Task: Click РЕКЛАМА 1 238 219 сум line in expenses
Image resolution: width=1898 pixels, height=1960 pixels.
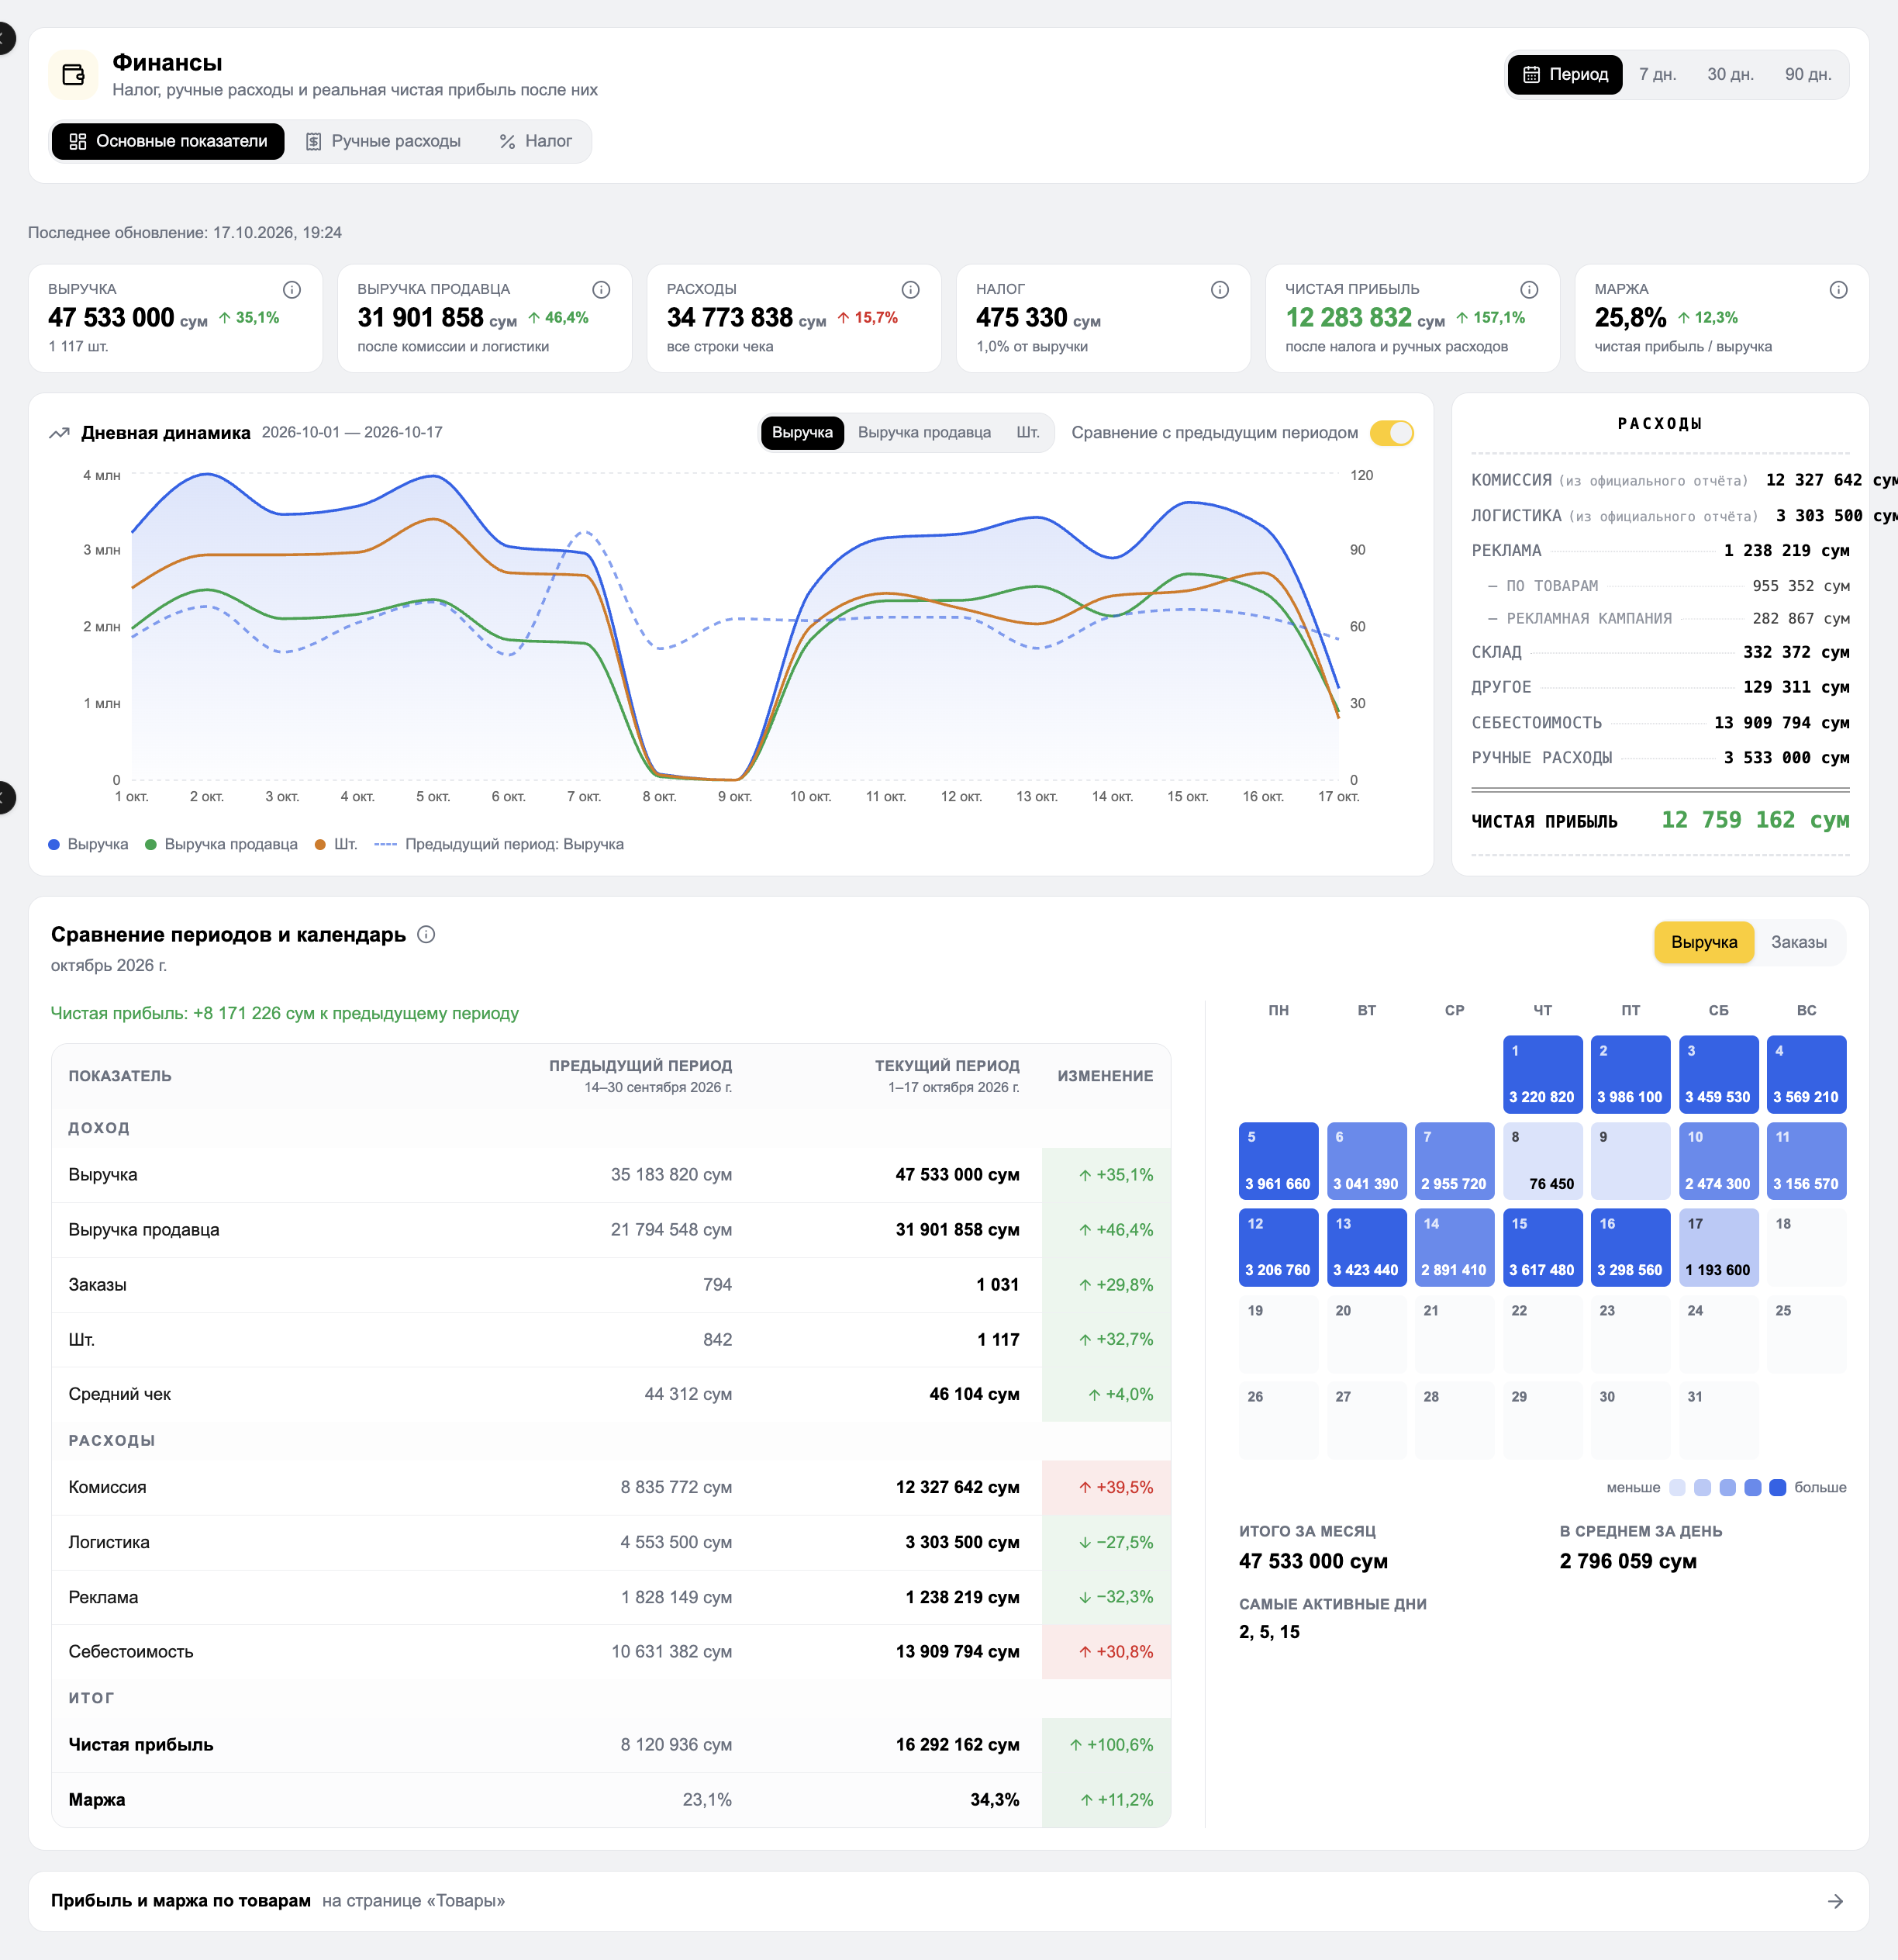Action: pyautogui.click(x=1660, y=551)
